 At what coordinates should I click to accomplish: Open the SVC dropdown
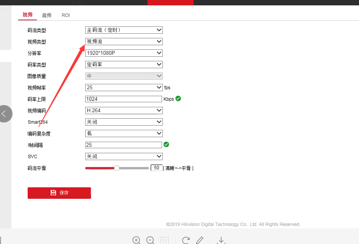coord(124,157)
